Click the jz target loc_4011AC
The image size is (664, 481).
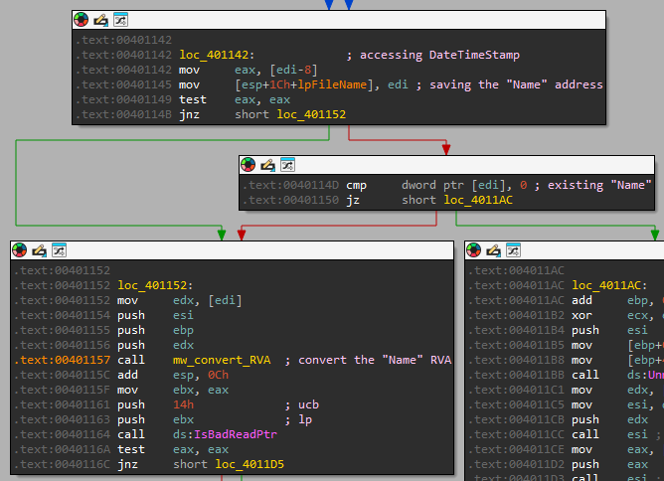(478, 200)
